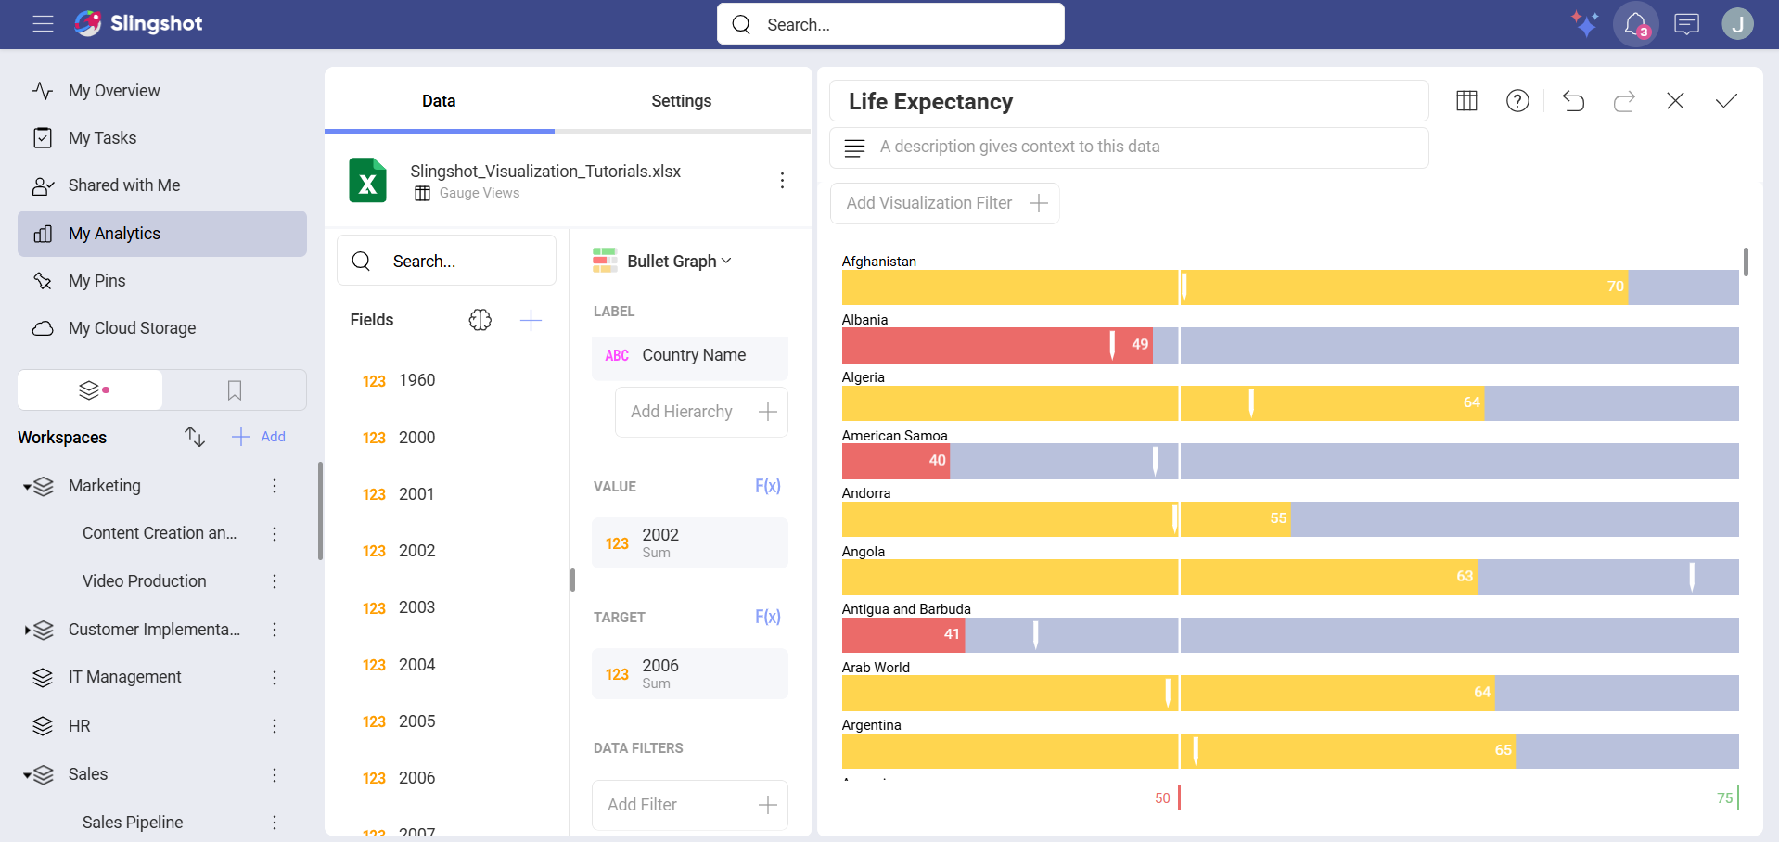Open Content Creation options menu
Screen dimensions: 1779x842
point(275,533)
